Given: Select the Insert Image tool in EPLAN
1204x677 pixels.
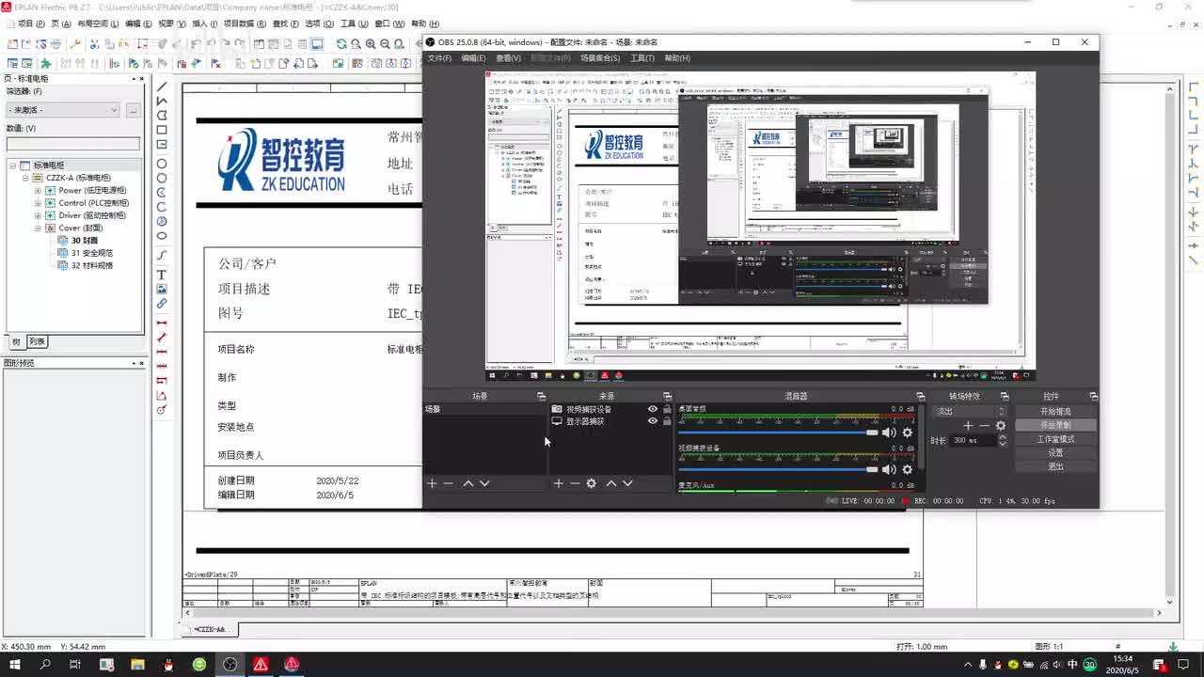Looking at the screenshot, I should [x=162, y=289].
